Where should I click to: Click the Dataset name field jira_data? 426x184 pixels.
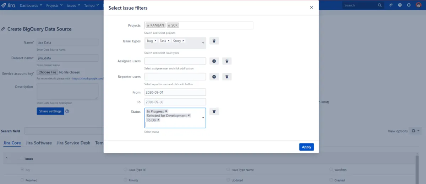tap(67, 58)
